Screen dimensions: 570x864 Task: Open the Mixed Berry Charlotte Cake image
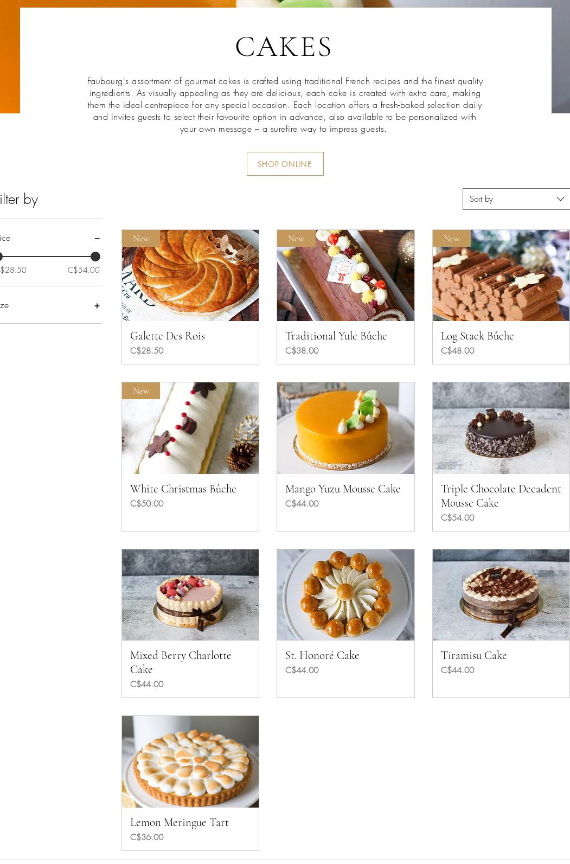[x=190, y=595]
